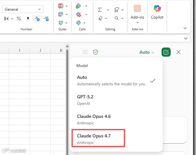The width and height of the screenshot is (196, 155).
Task: Click the Cell Styles icon
Action: [61, 23]
